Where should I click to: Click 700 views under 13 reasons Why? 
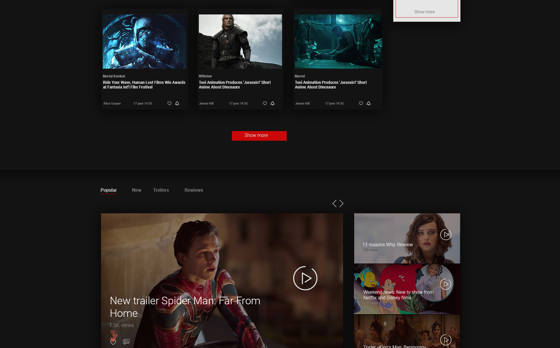(370, 250)
